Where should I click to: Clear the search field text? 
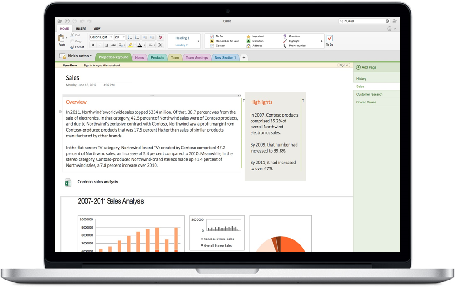click(387, 21)
